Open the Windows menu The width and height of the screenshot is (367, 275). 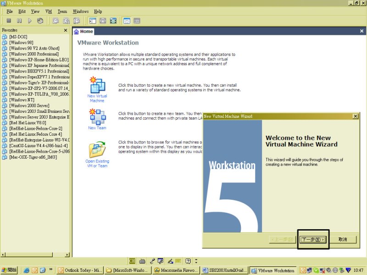(81, 11)
